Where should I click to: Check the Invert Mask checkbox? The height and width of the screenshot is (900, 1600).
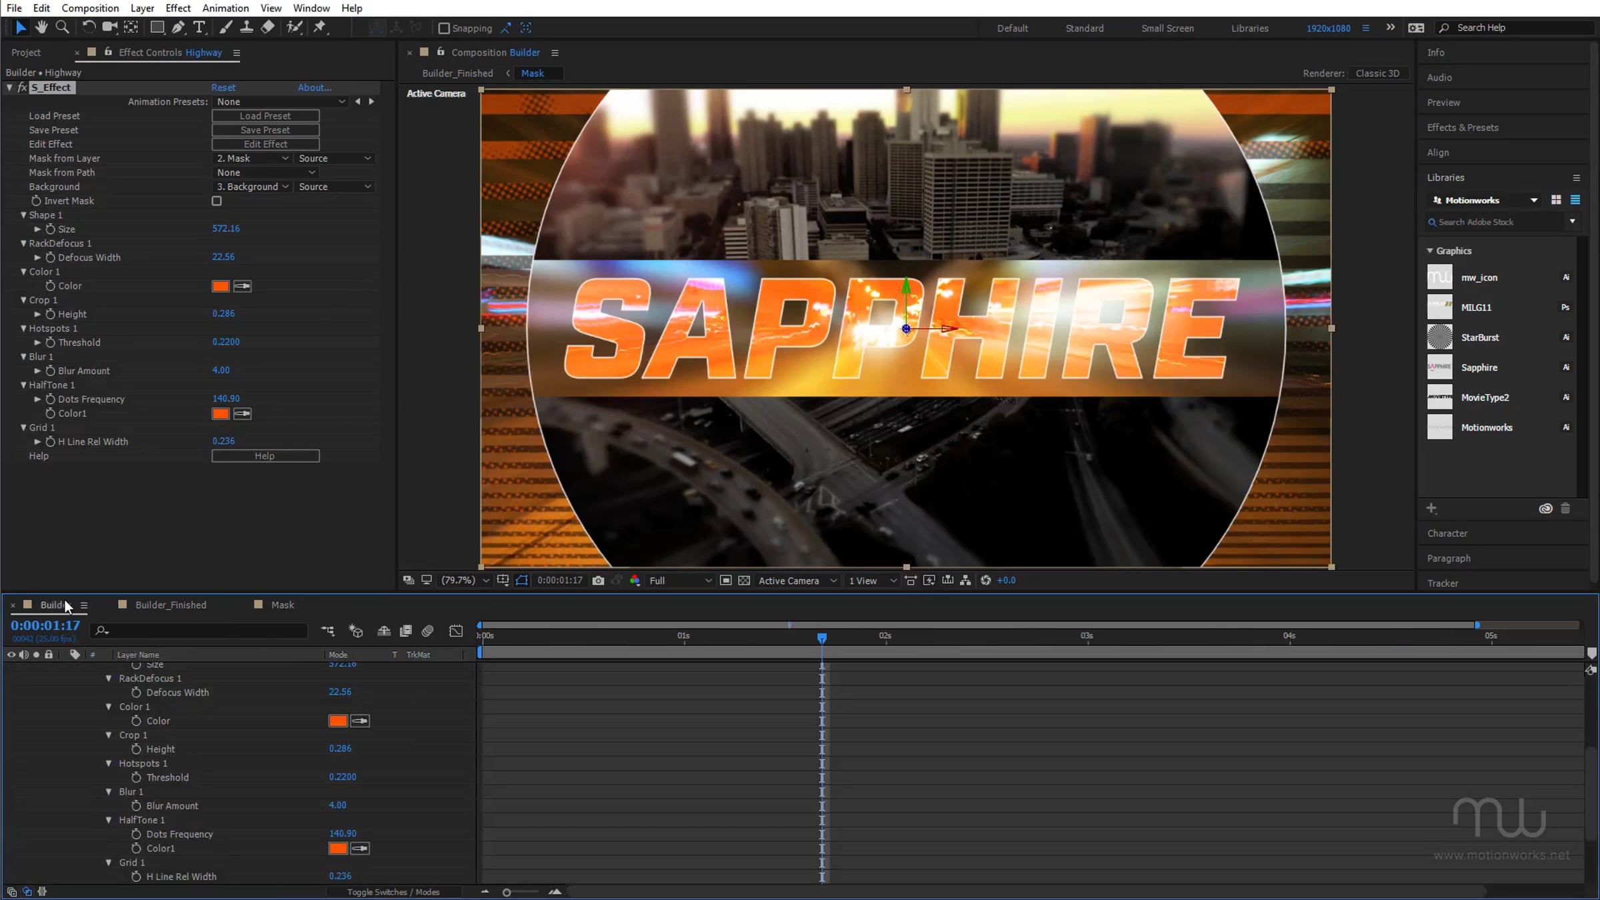point(217,201)
